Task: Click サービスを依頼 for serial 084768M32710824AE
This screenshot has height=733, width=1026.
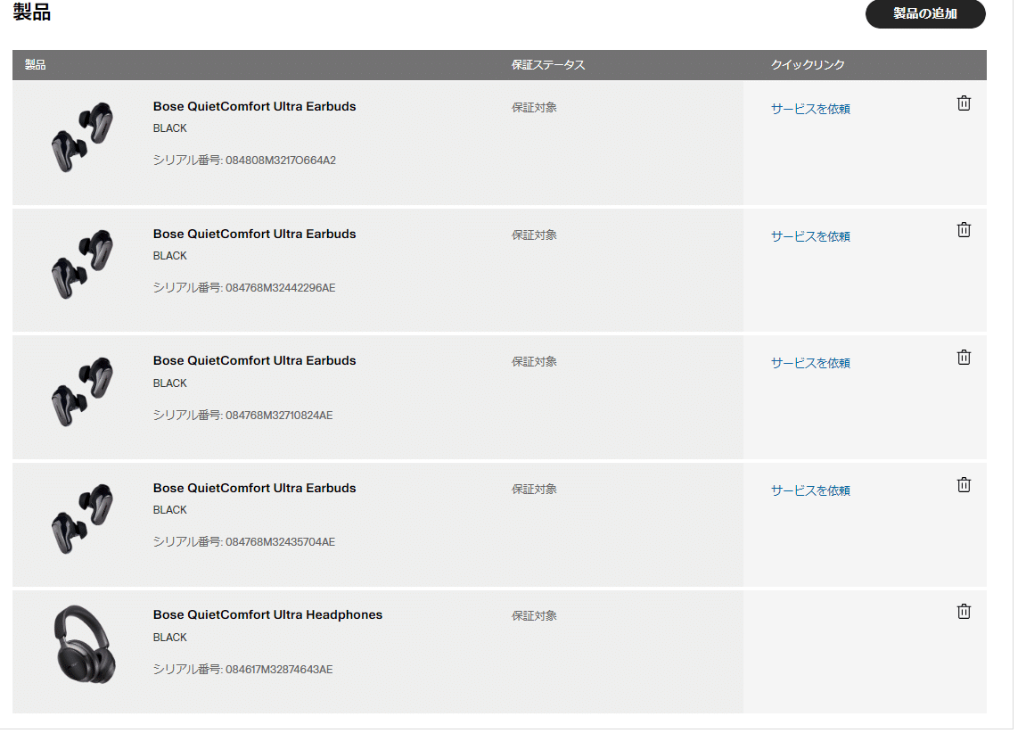Action: coord(810,363)
